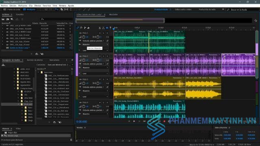
Task: Solo Pista 1 with the S button
Action: click(104, 33)
